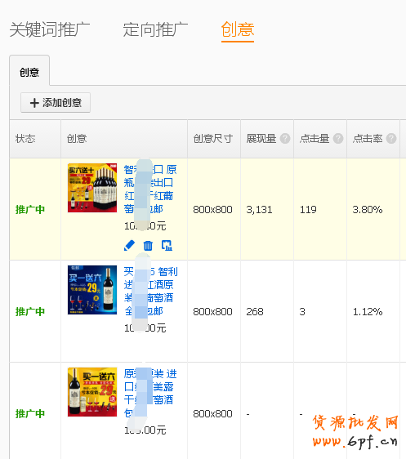Screen dimensions: 406x459
Task: Open the 点击率 help question mark icon
Action: coord(391,139)
